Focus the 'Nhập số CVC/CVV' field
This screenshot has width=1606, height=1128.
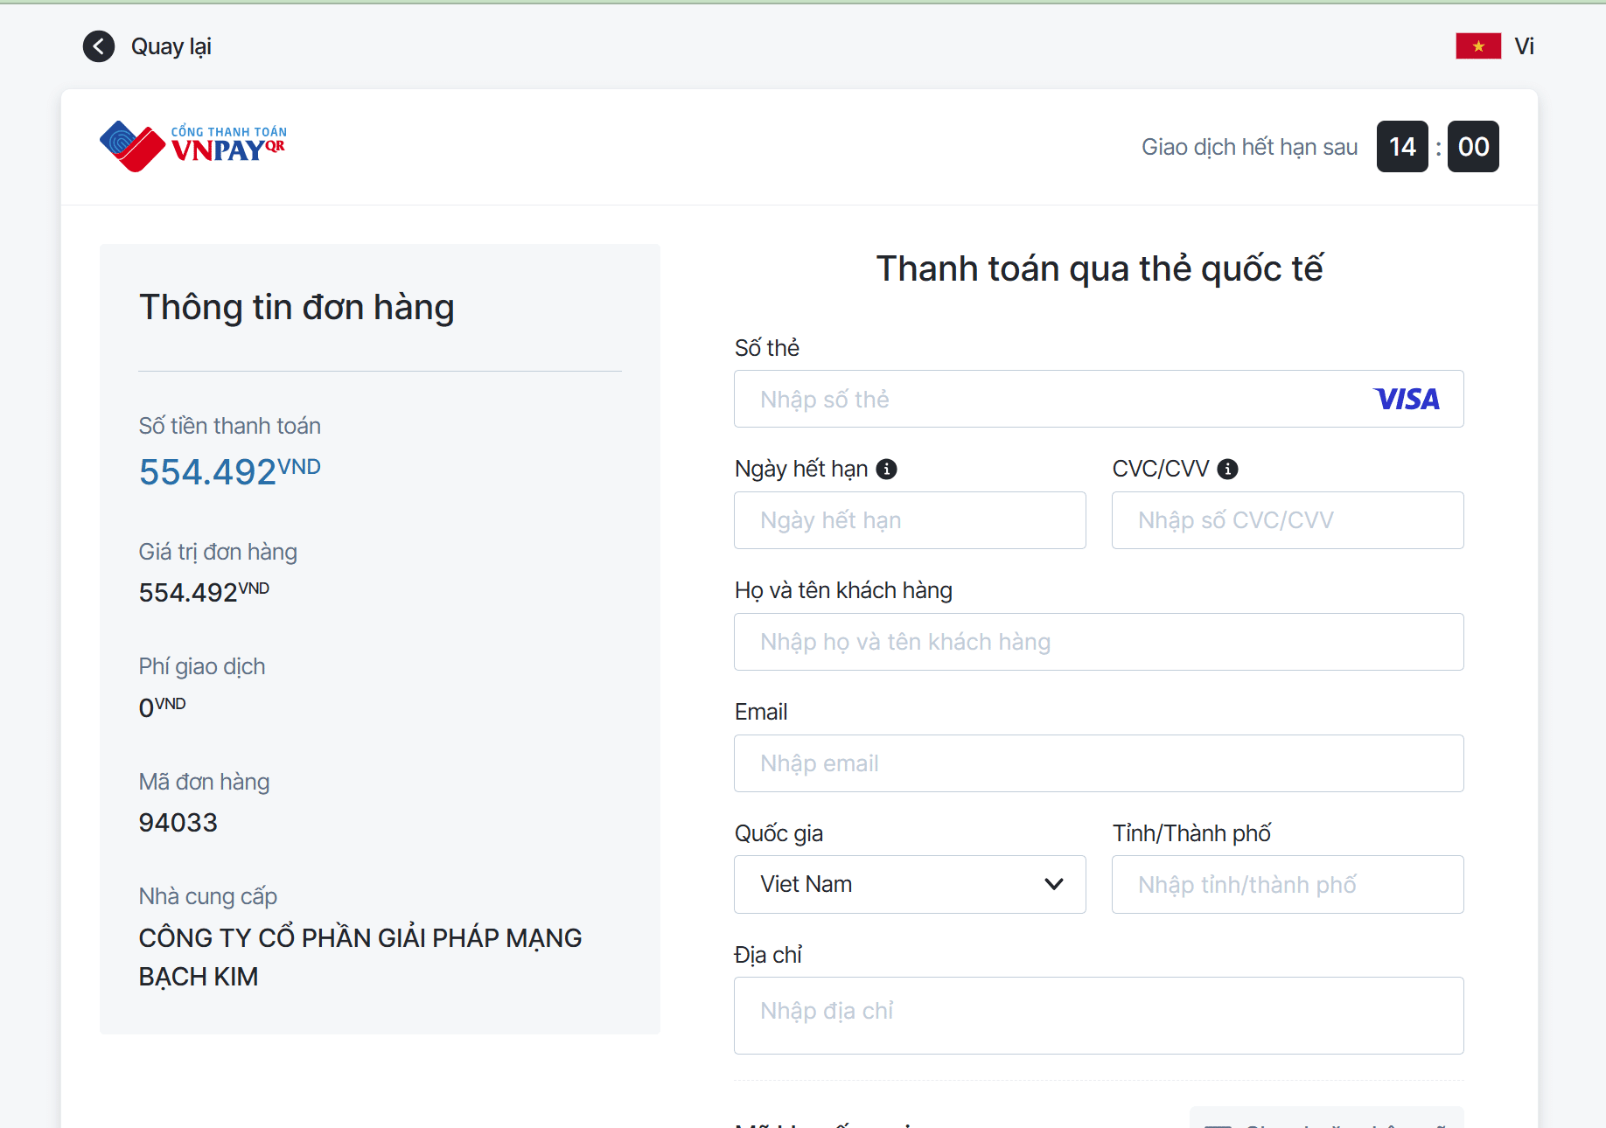(x=1287, y=521)
